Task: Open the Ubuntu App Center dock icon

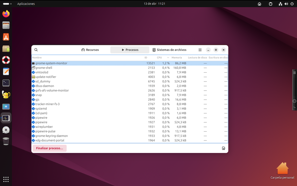Action: click(x=6, y=37)
